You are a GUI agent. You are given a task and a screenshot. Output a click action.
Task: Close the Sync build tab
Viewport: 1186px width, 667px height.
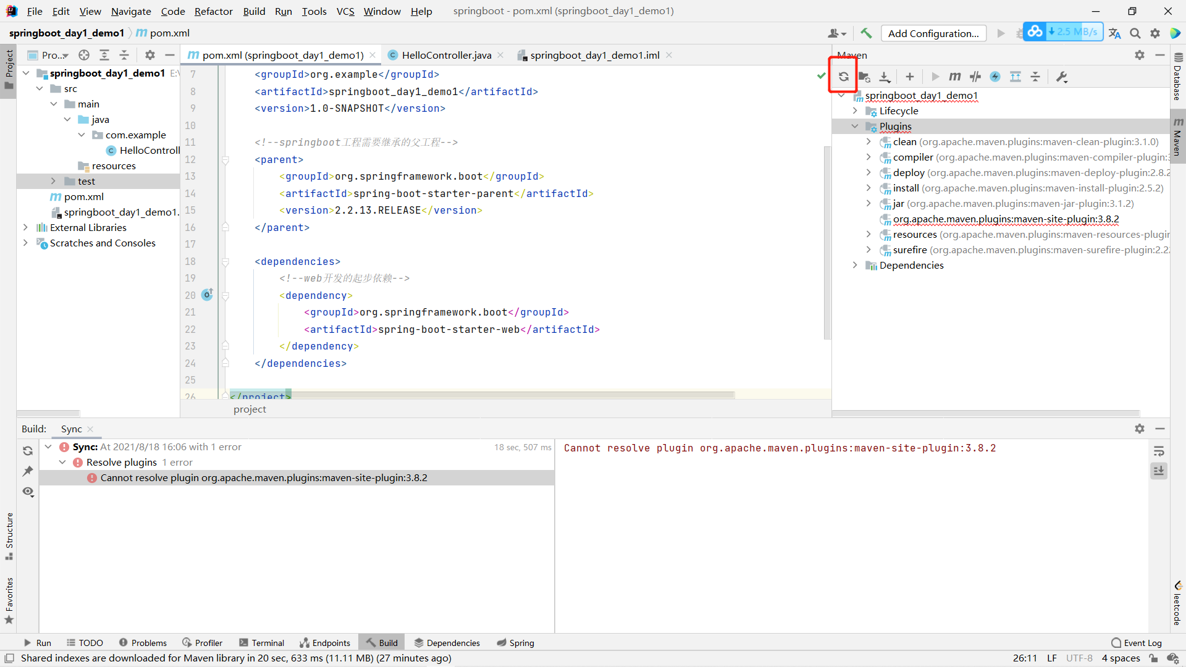90,429
